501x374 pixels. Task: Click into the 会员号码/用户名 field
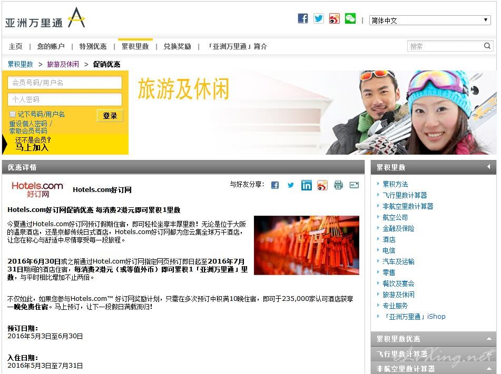coord(65,83)
